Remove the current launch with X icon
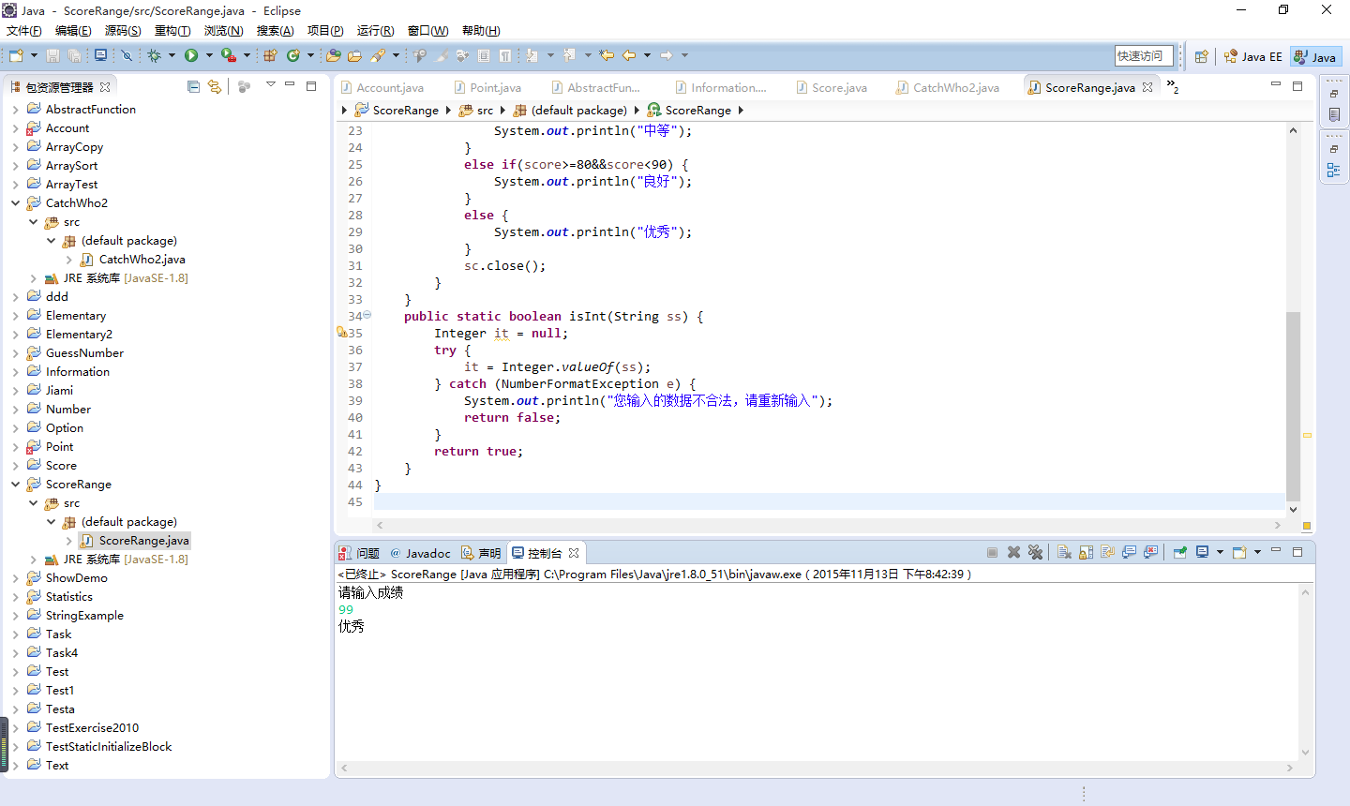Image resolution: width=1350 pixels, height=806 pixels. tap(1013, 552)
